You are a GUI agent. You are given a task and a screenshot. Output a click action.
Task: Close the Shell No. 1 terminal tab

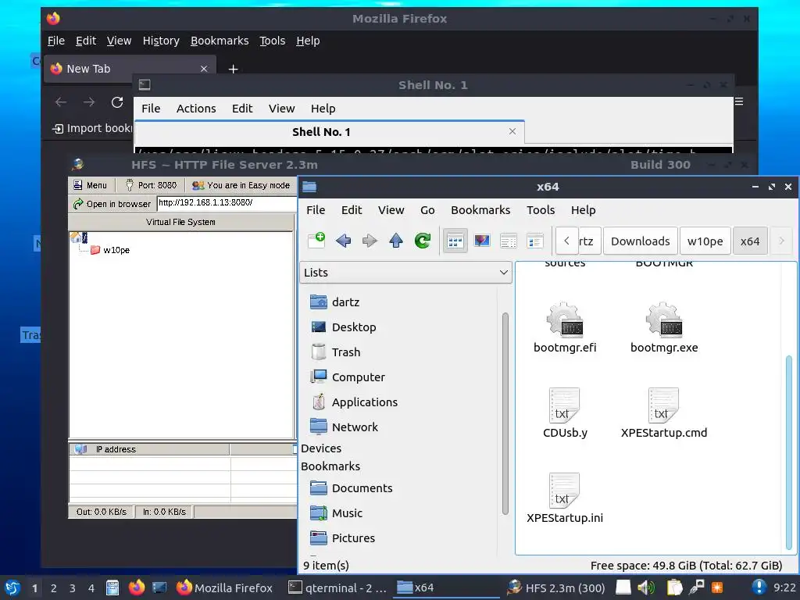point(512,131)
